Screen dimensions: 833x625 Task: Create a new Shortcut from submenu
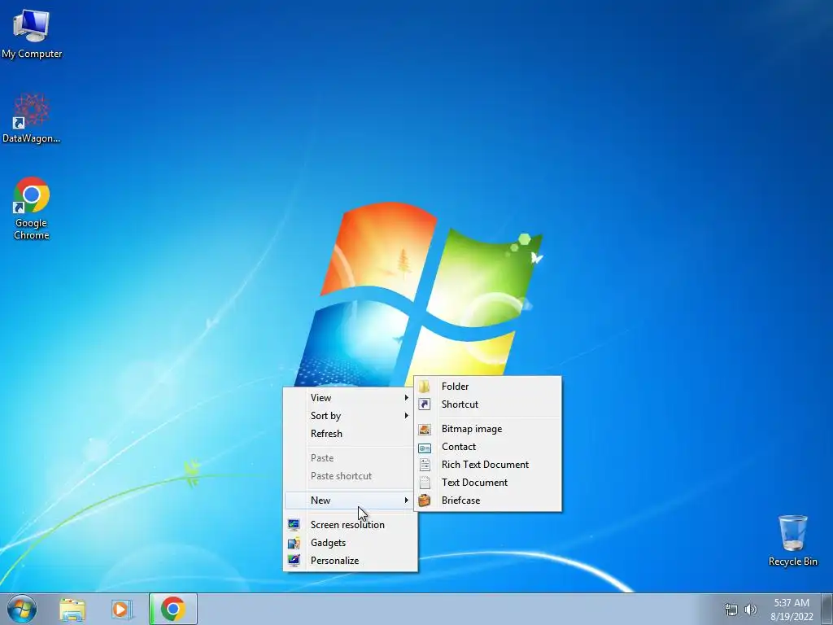488,404
